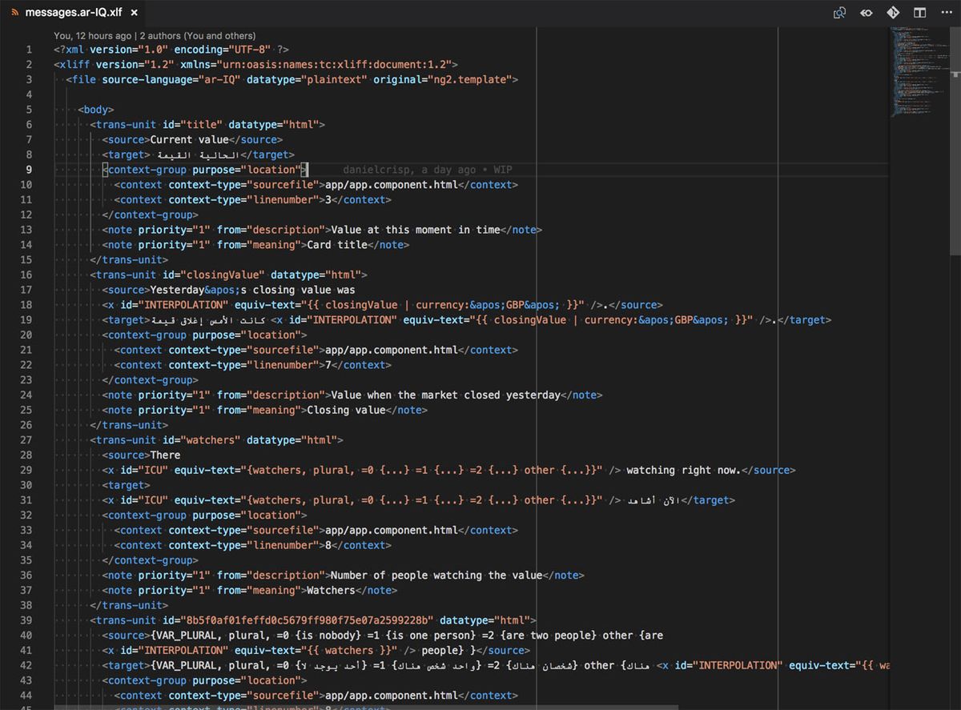Image resolution: width=961 pixels, height=710 pixels.
Task: Click the XML feed icon on the file tab
Action: [15, 12]
